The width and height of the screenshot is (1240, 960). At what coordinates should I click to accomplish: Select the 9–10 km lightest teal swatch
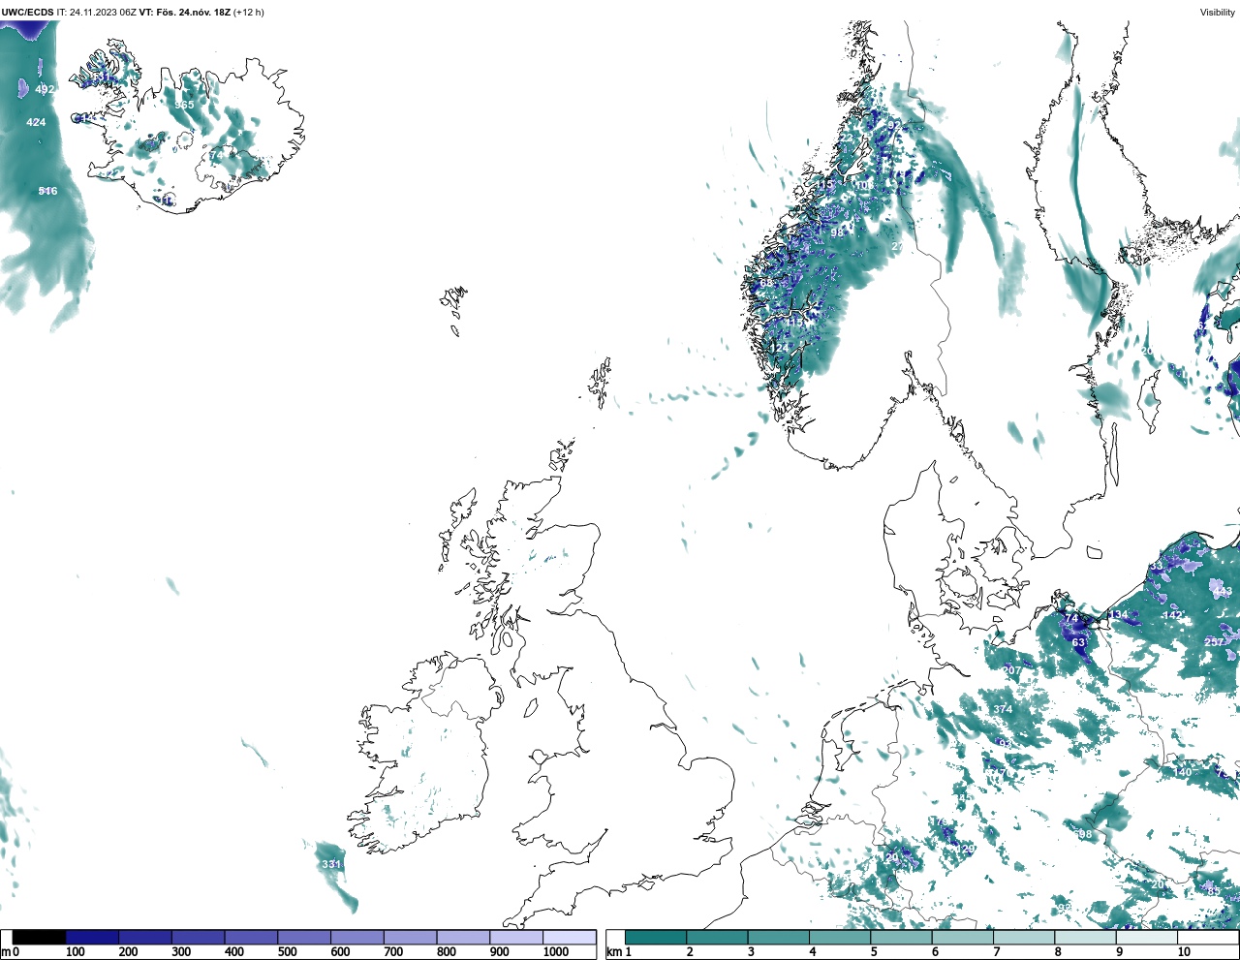1147,938
